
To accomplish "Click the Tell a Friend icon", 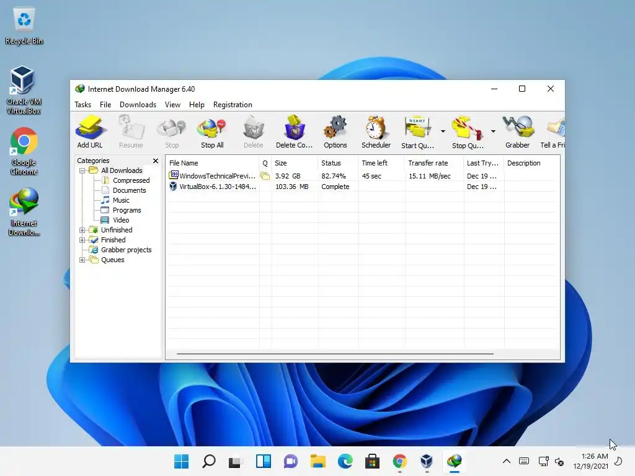I will pos(553,131).
